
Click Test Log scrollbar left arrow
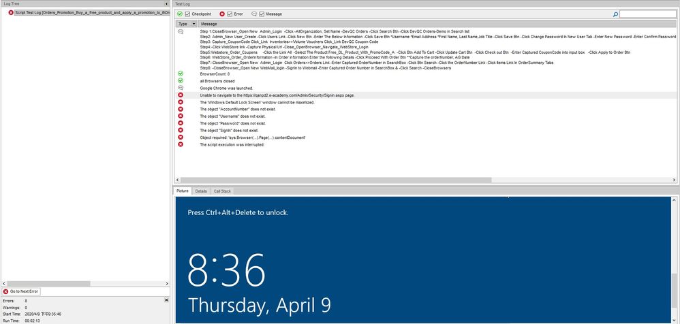tap(177, 180)
